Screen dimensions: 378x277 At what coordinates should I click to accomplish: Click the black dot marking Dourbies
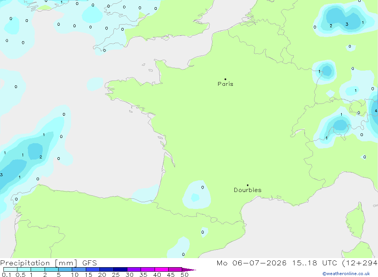pos(248,185)
